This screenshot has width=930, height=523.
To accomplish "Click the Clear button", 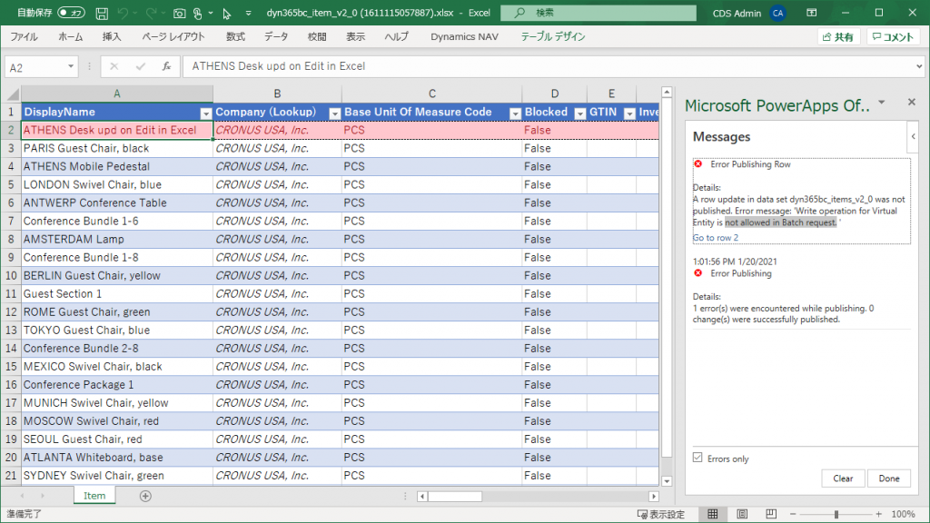I will tap(843, 479).
